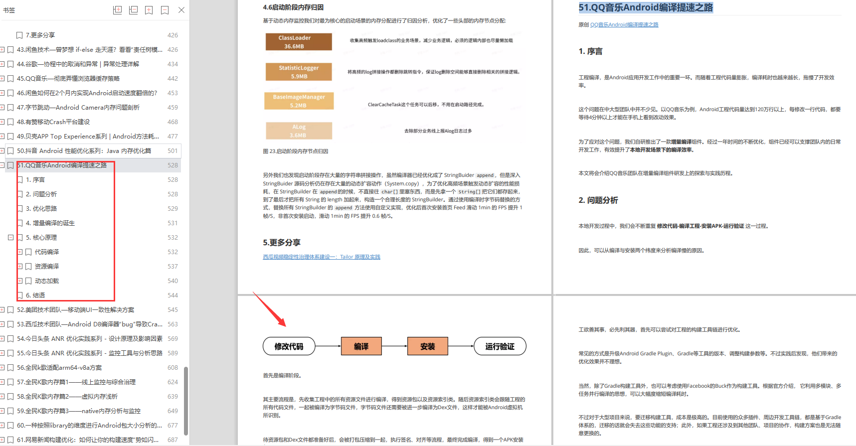Click the 4.6启动阶段内存归因 heading
856x446 pixels.
(293, 7)
